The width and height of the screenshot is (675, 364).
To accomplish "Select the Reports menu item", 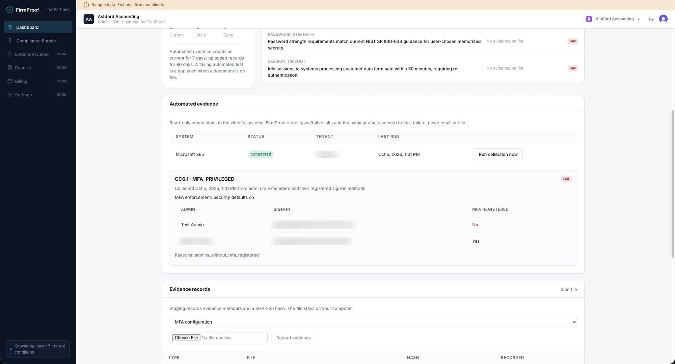I will point(38,68).
